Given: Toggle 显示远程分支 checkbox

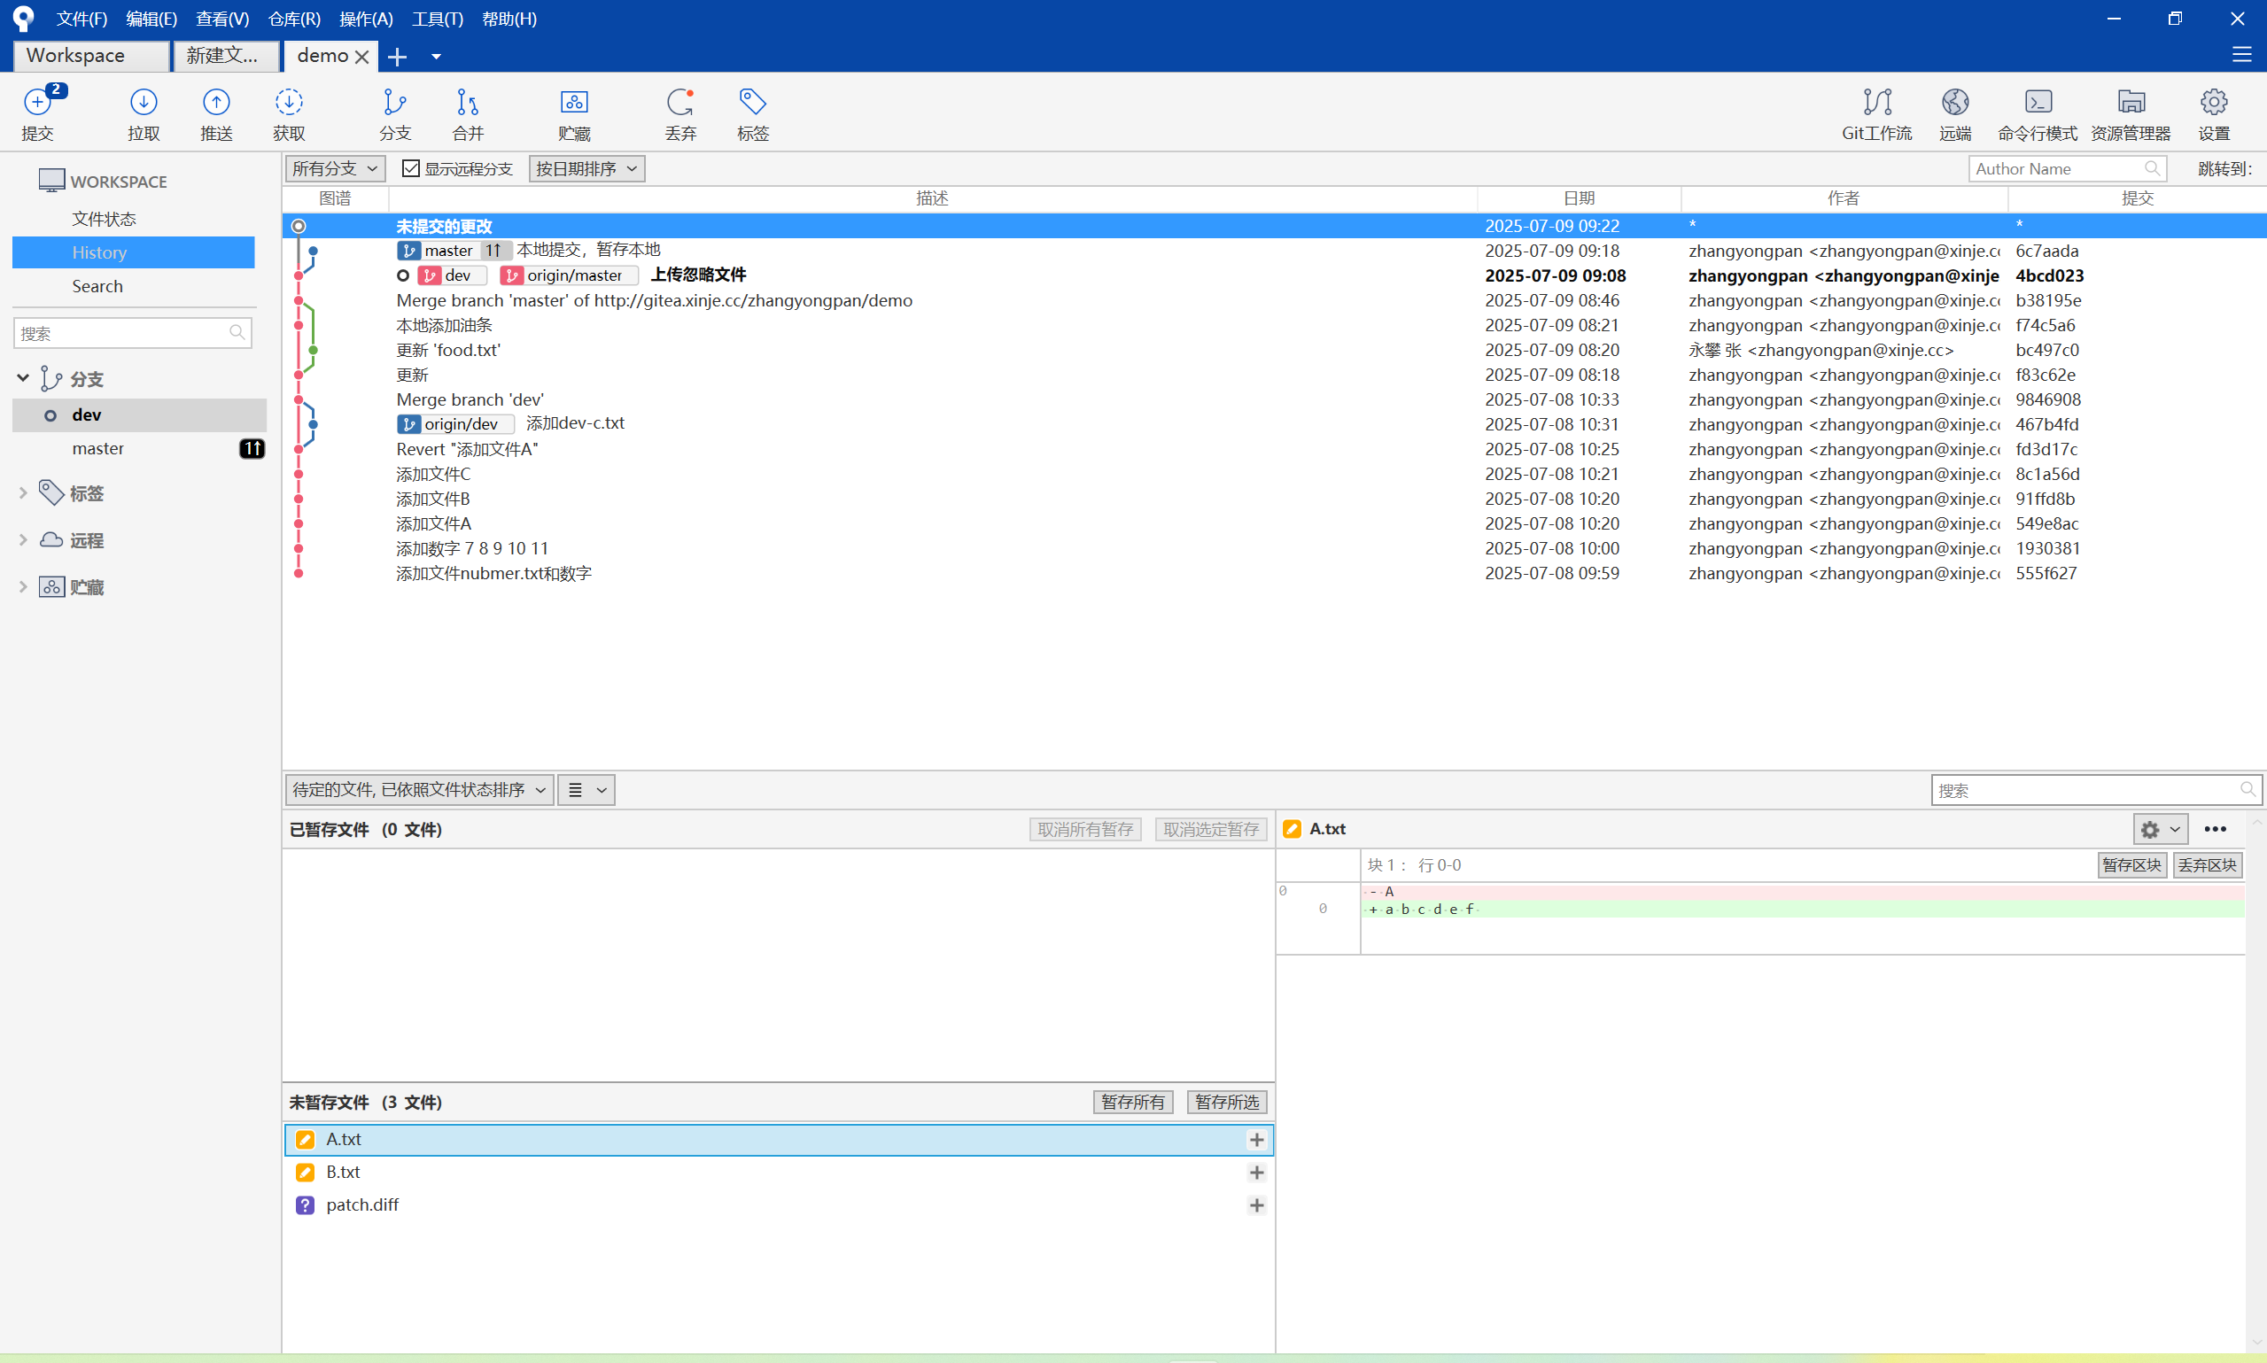Looking at the screenshot, I should (410, 168).
